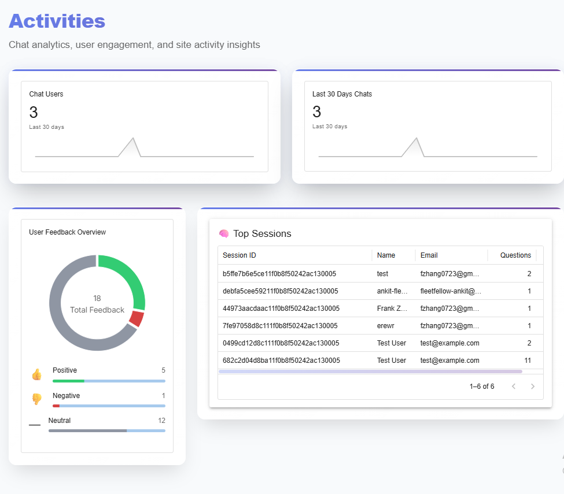
Task: Click the chat bubble icon beside Top Sessions
Action: [224, 233]
